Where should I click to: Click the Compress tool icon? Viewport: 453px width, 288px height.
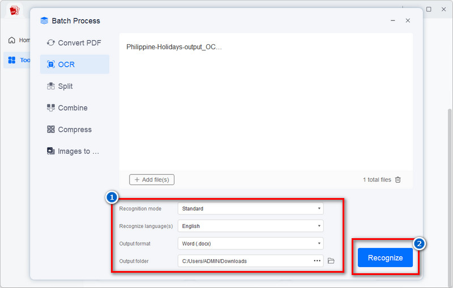51,130
